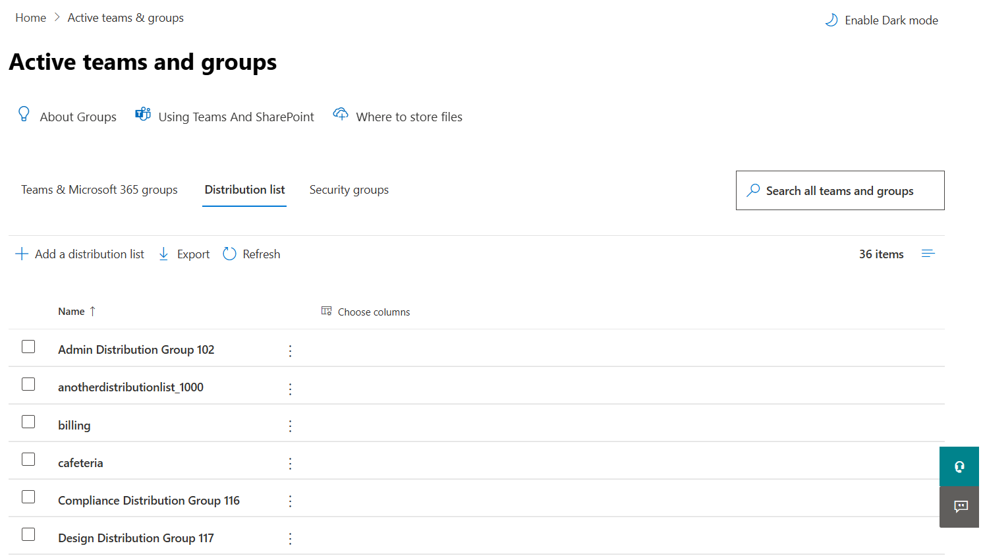This screenshot has height=558, width=983.
Task: Select checkbox for Admin Distribution Group 102
Action: click(x=28, y=347)
